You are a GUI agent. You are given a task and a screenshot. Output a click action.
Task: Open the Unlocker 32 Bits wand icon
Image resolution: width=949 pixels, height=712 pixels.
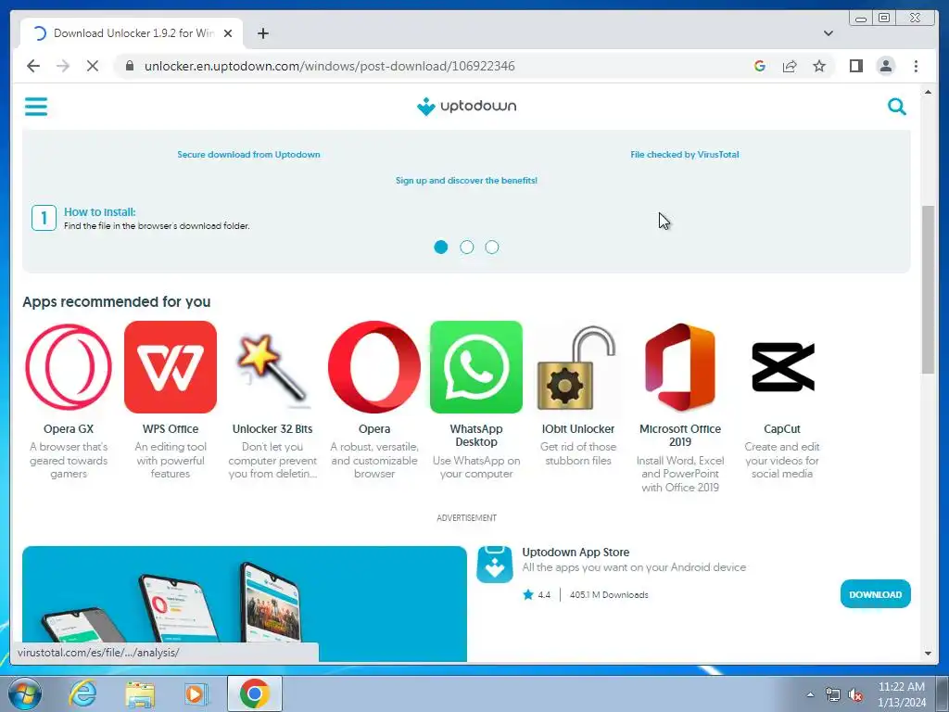pos(272,367)
